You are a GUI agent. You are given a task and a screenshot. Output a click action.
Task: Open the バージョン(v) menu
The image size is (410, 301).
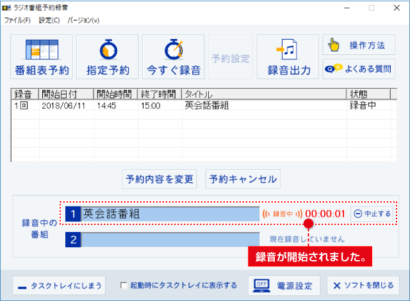point(83,20)
